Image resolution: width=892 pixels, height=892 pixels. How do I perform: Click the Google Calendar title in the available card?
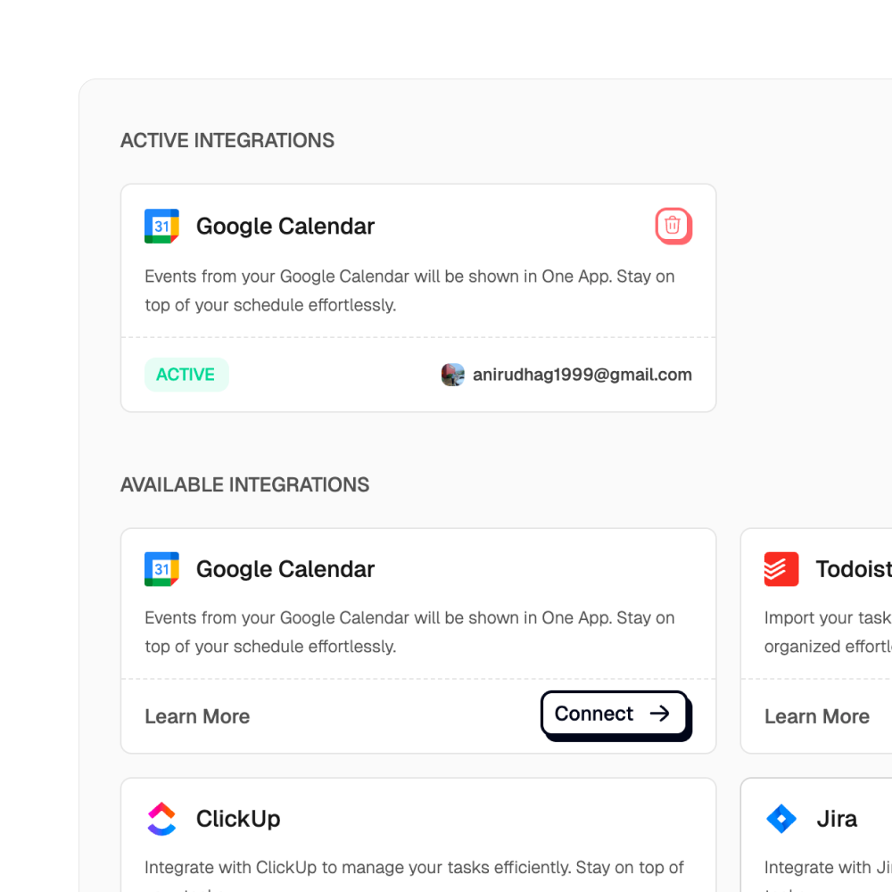point(285,569)
